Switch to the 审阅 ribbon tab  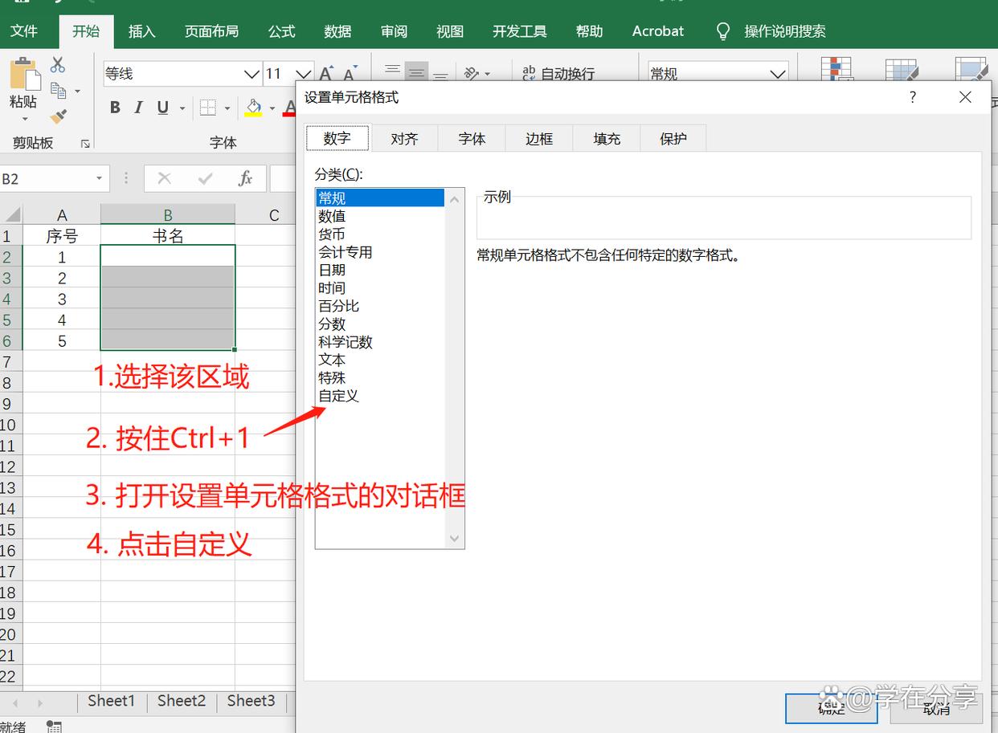point(394,31)
